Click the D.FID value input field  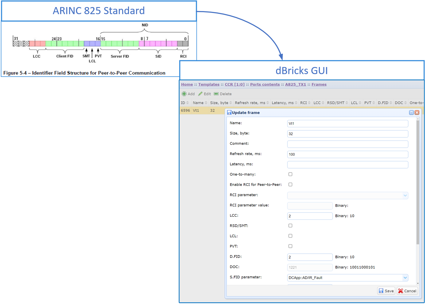point(310,257)
